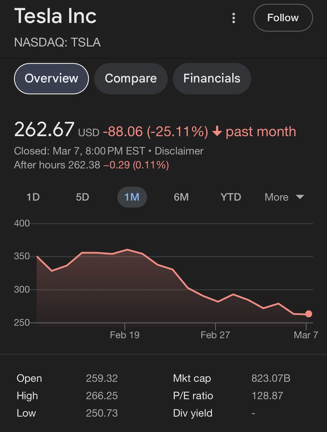This screenshot has width=327, height=432.
Task: Open the three-dot more options menu
Action: tap(234, 18)
